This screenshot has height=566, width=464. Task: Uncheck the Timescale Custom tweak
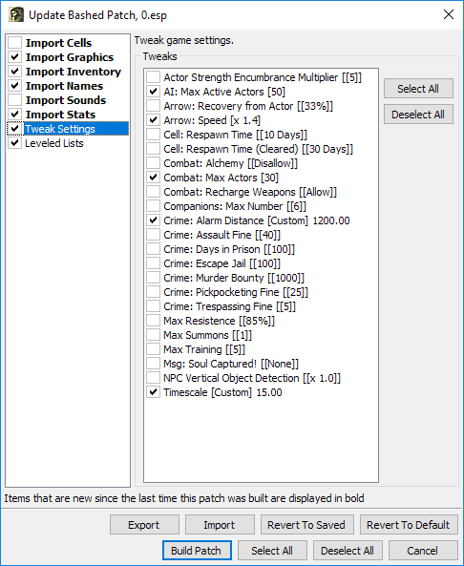[153, 392]
